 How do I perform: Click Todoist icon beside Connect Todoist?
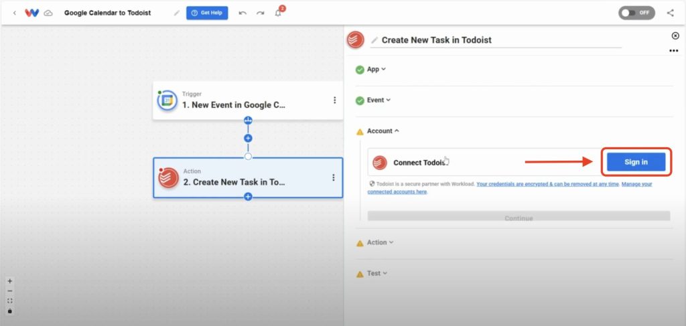pyautogui.click(x=379, y=163)
